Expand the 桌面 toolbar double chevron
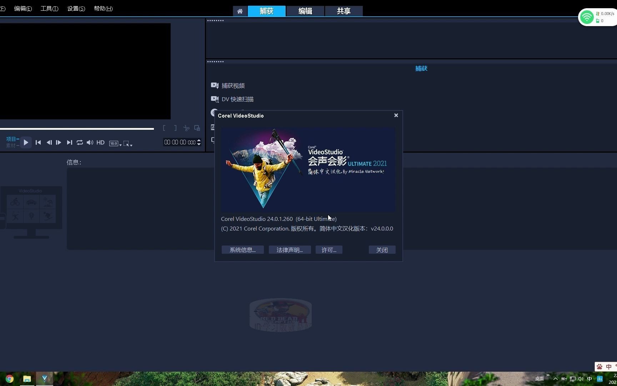This screenshot has height=386, width=617. tap(548, 375)
